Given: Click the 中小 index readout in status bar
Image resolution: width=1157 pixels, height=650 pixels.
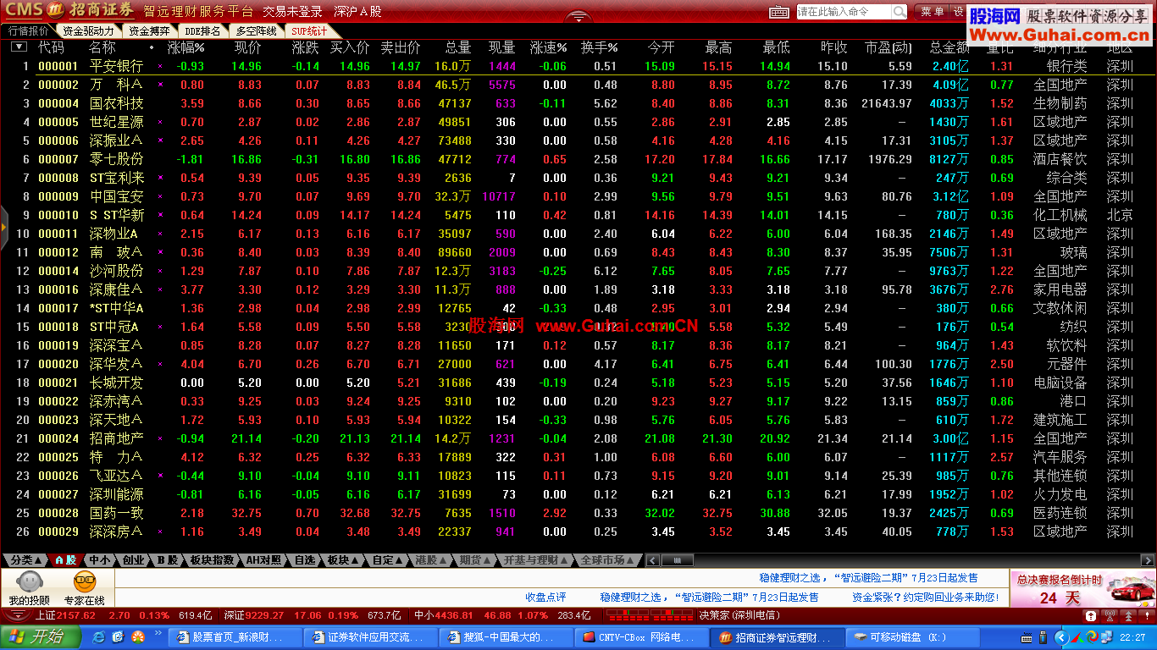Looking at the screenshot, I should tap(503, 615).
